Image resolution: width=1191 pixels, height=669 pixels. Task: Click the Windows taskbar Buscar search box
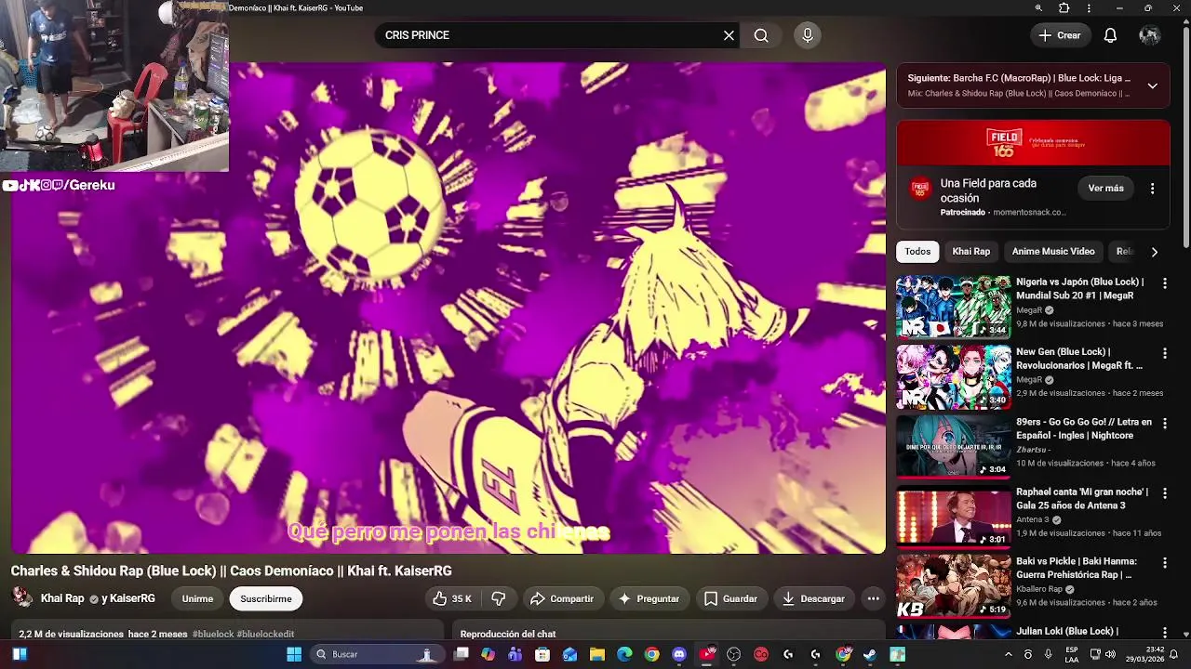(377, 654)
